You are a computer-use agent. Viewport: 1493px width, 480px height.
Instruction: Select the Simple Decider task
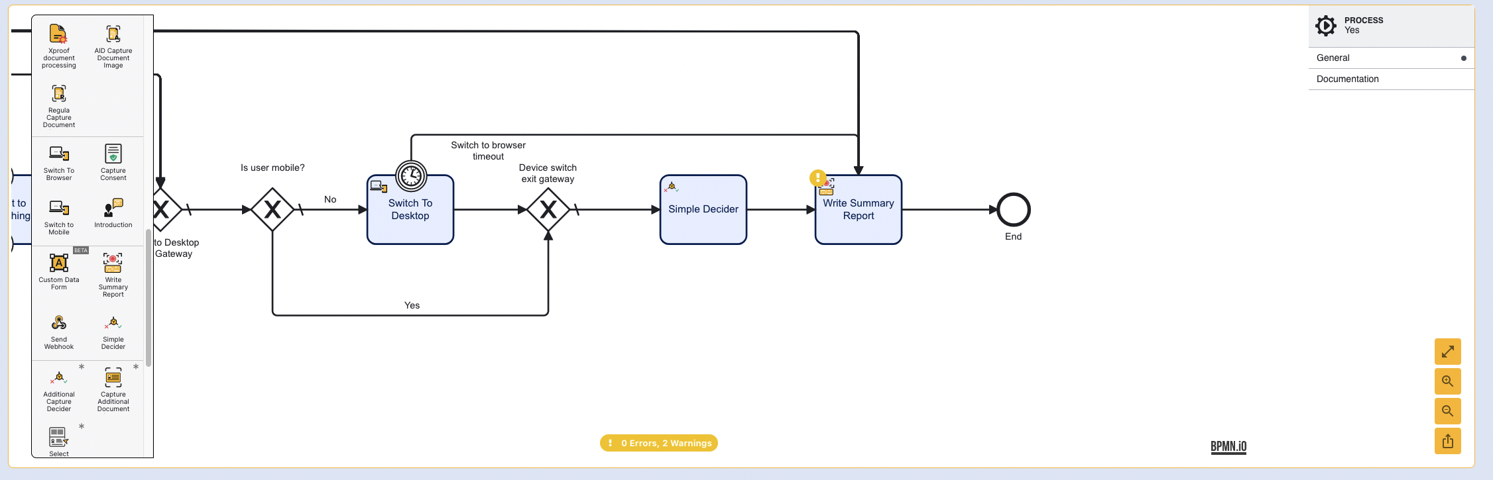703,209
